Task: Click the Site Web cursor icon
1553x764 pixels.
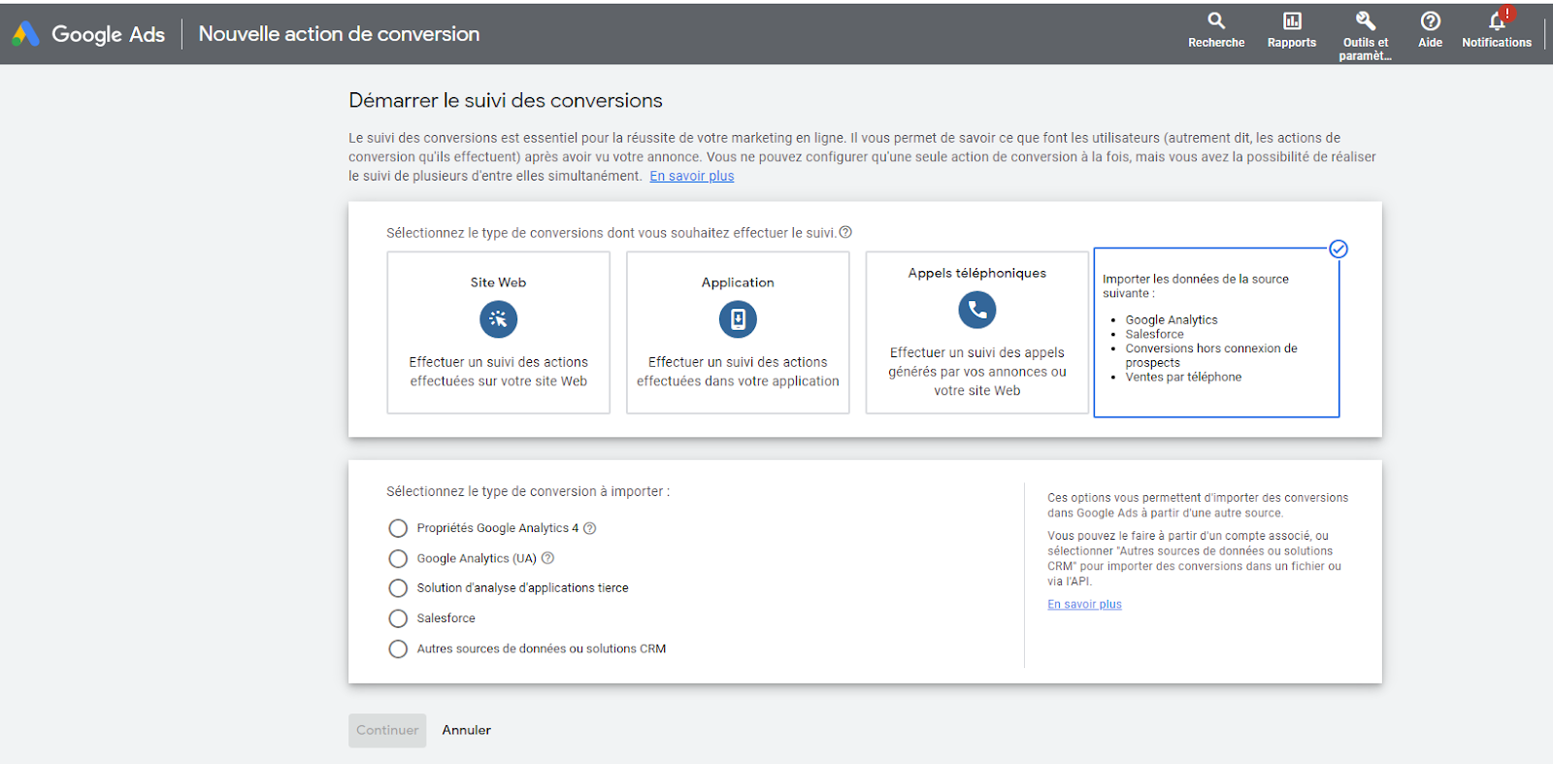Action: (x=498, y=318)
